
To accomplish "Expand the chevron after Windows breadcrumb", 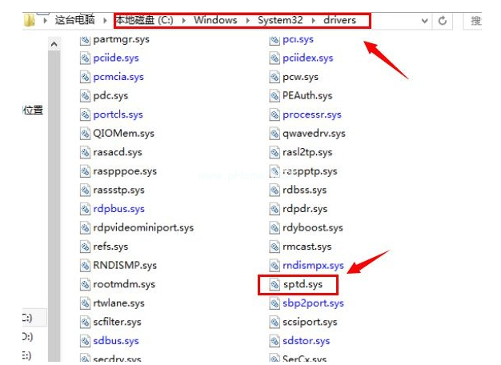I will pyautogui.click(x=247, y=20).
